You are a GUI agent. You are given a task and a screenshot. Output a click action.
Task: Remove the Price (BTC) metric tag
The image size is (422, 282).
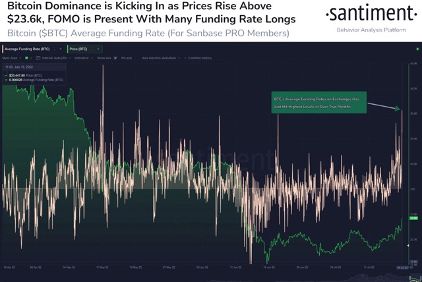point(98,49)
